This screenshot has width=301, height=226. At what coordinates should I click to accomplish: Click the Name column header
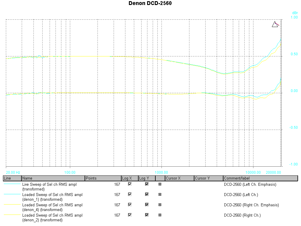[x=53, y=178]
